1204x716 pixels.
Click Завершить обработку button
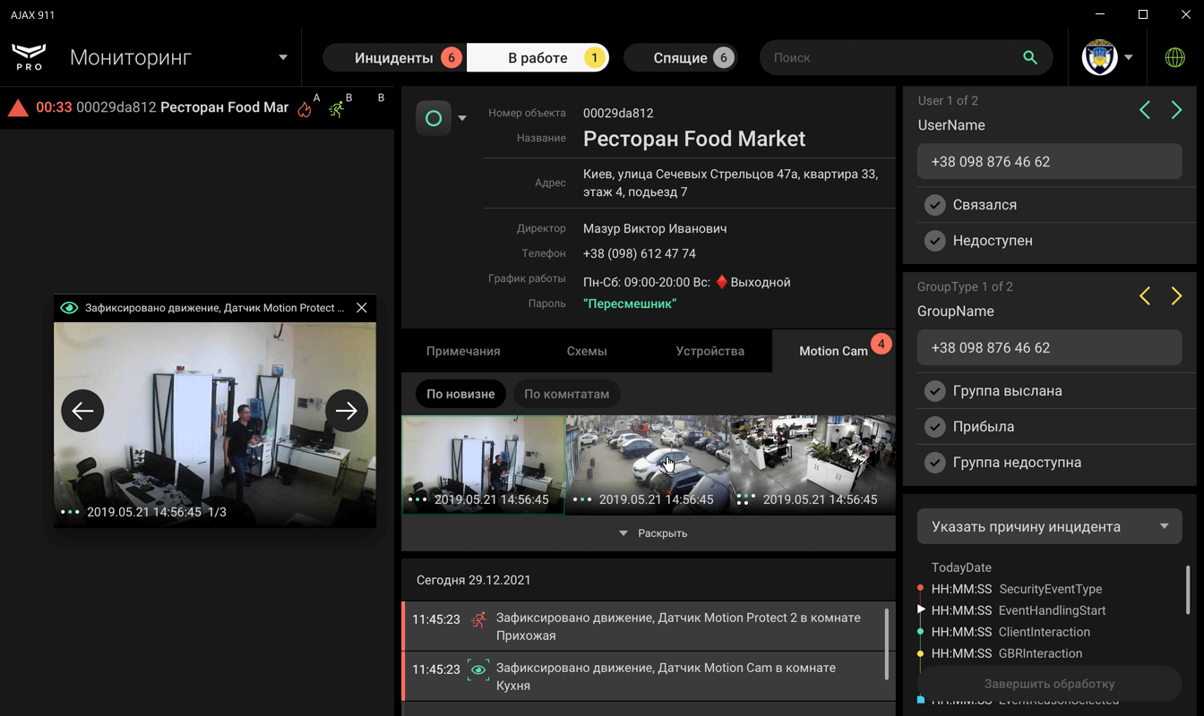click(x=1049, y=684)
